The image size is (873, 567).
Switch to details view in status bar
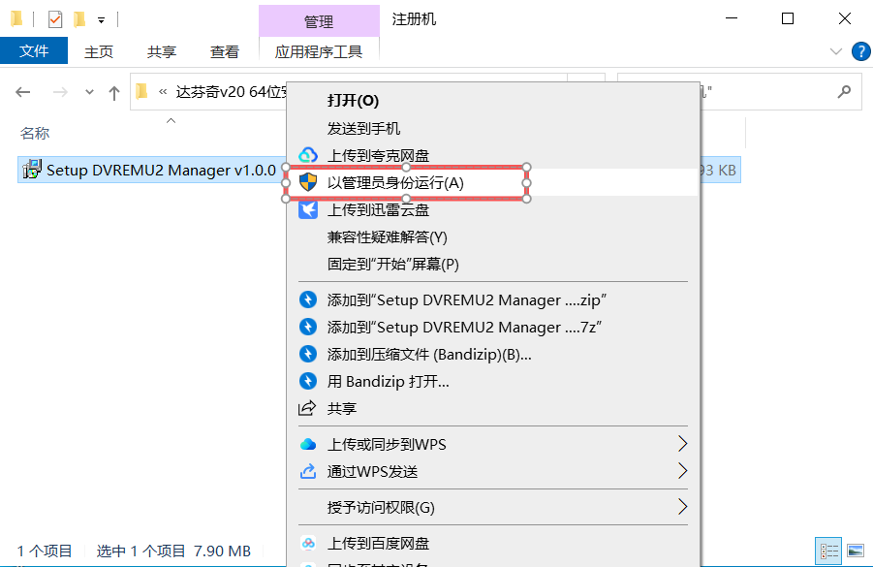click(828, 551)
